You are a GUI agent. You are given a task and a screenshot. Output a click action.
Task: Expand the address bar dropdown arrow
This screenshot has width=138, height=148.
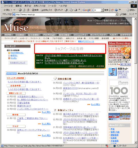[117, 14]
